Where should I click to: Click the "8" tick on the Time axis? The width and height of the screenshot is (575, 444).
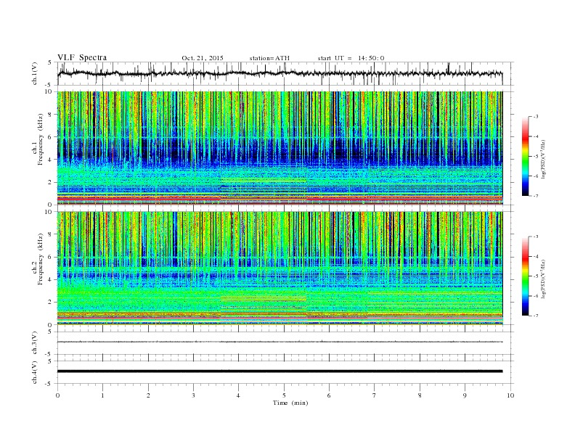[420, 395]
